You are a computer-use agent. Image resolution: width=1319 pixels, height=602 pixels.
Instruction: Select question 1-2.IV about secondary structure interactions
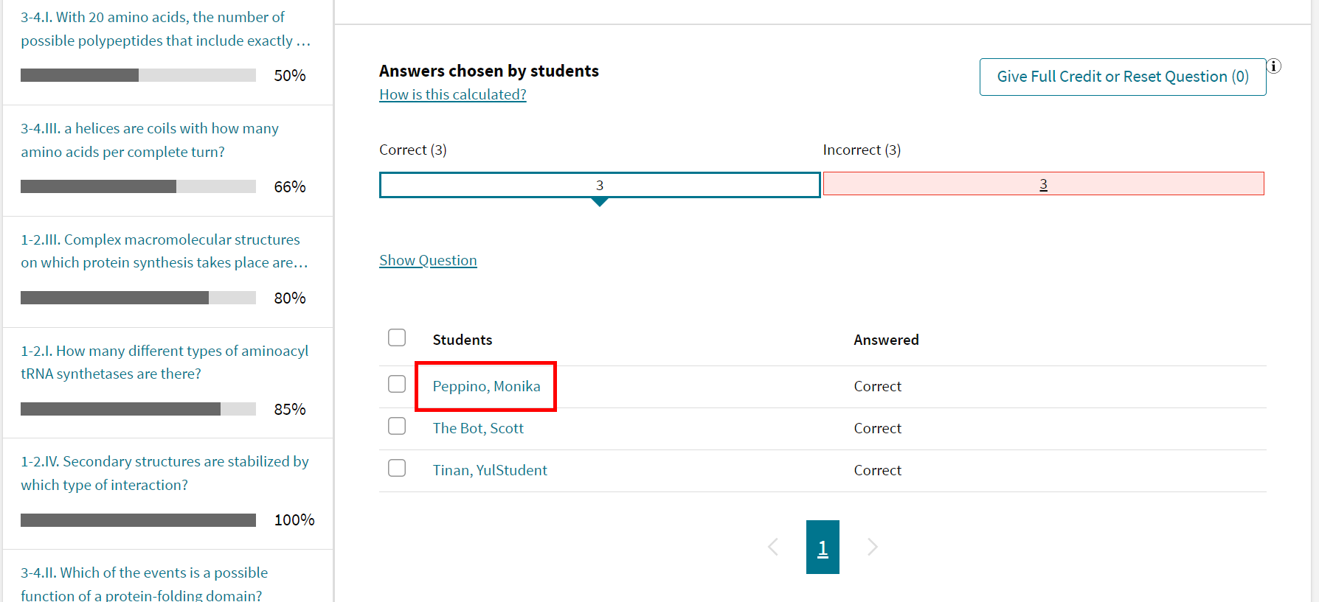tap(165, 472)
